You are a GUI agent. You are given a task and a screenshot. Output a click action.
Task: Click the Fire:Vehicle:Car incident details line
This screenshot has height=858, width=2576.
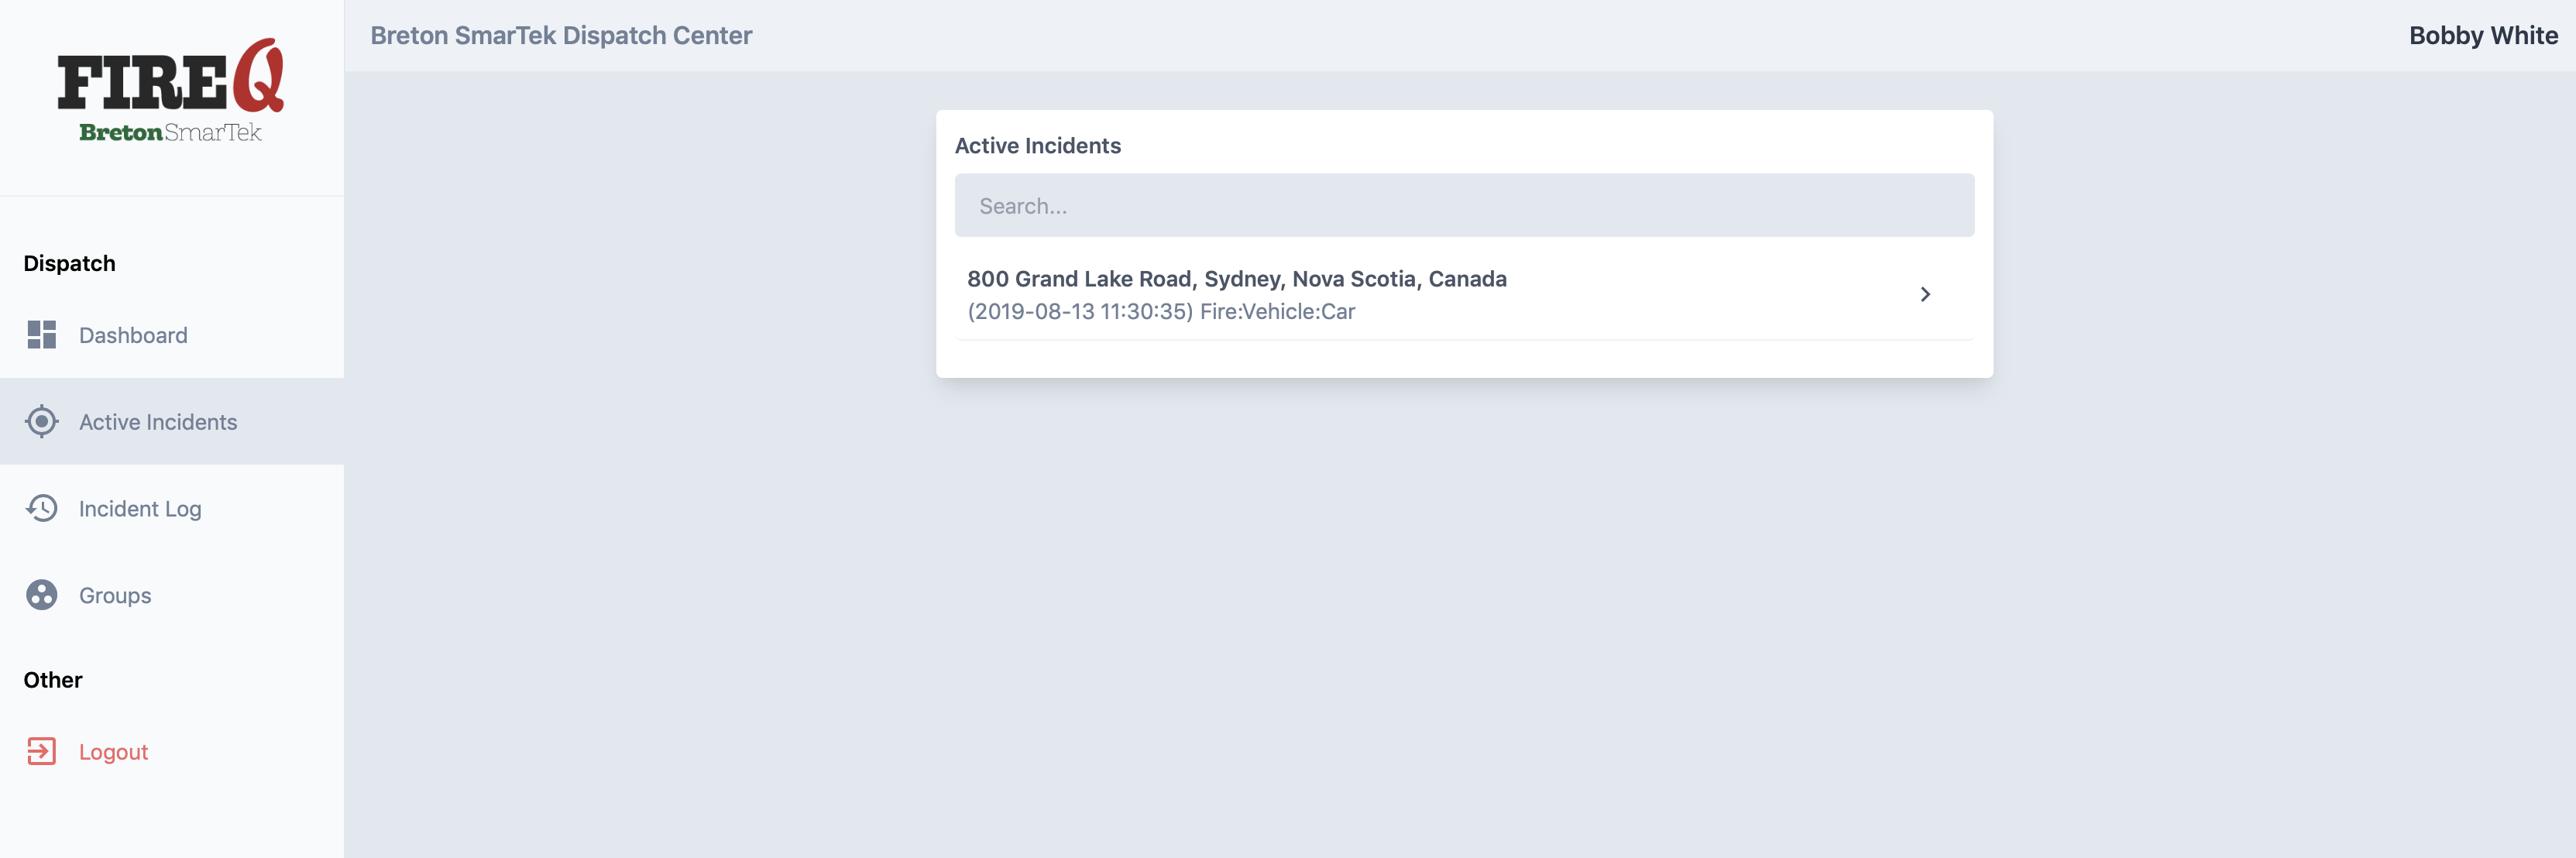(x=1161, y=312)
